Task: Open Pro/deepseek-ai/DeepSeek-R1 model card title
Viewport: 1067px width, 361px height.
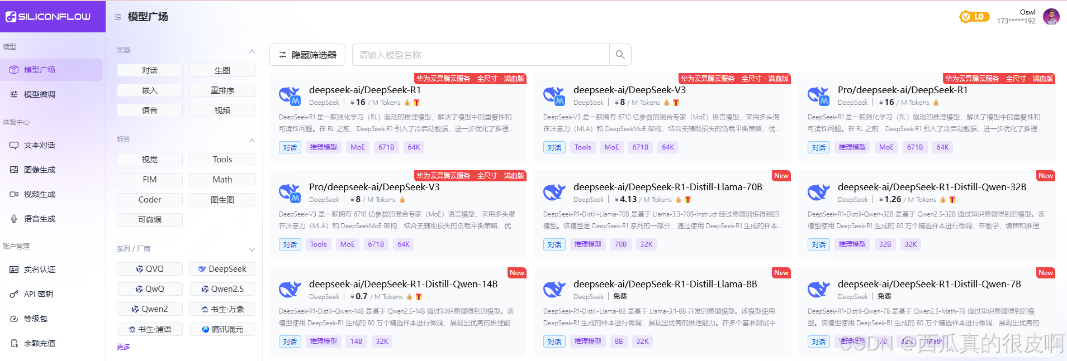Action: (903, 90)
